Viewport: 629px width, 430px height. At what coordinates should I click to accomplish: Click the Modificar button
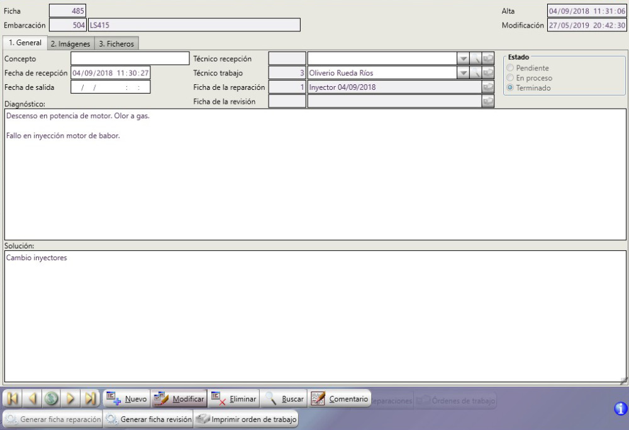tap(179, 399)
